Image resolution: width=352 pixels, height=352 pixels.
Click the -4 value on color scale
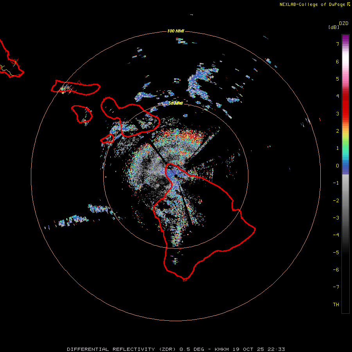[336, 235]
